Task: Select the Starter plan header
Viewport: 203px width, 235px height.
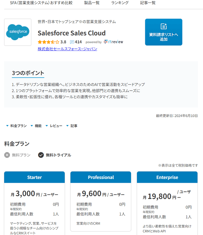Action: [x=34, y=177]
